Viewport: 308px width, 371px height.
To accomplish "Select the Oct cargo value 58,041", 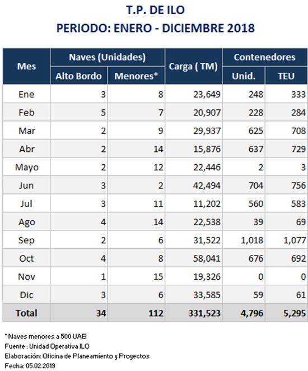I will pyautogui.click(x=207, y=258).
